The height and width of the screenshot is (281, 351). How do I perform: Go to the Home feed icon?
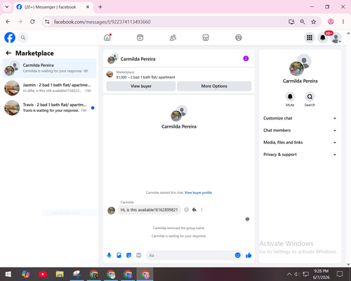[107, 37]
